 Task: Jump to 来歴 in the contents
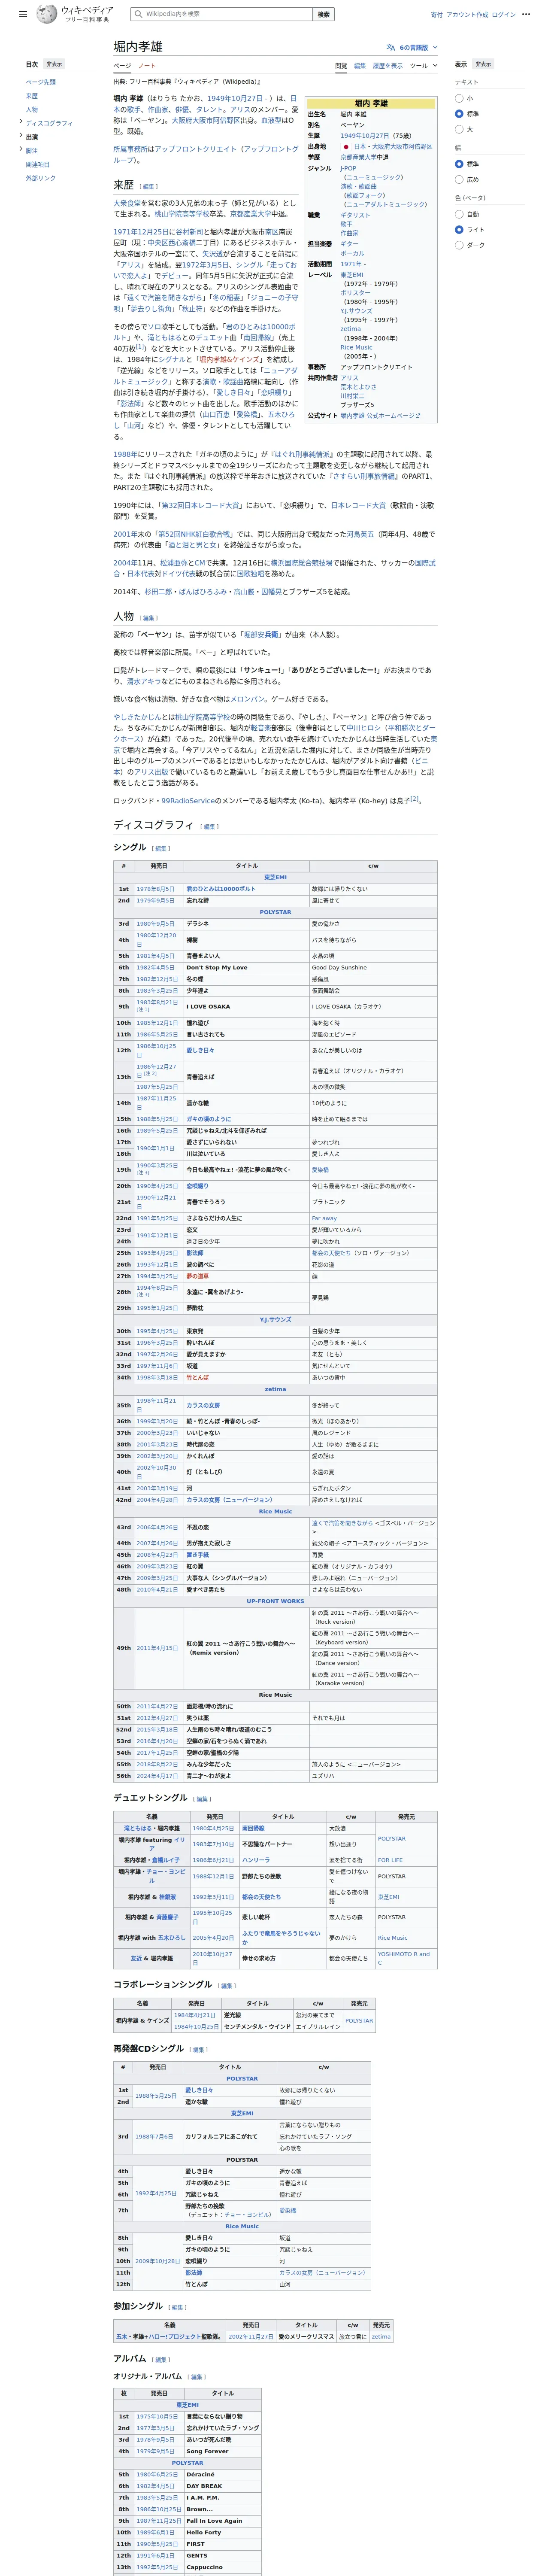(32, 96)
